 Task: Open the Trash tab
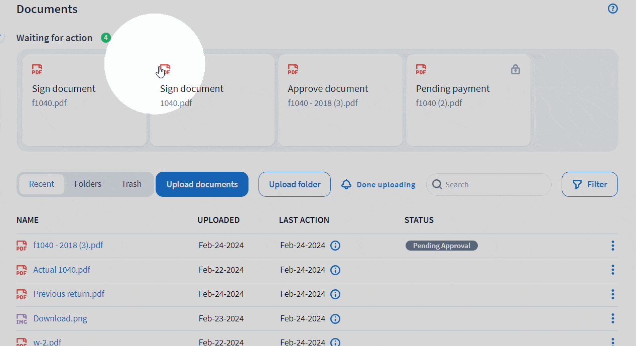click(131, 184)
